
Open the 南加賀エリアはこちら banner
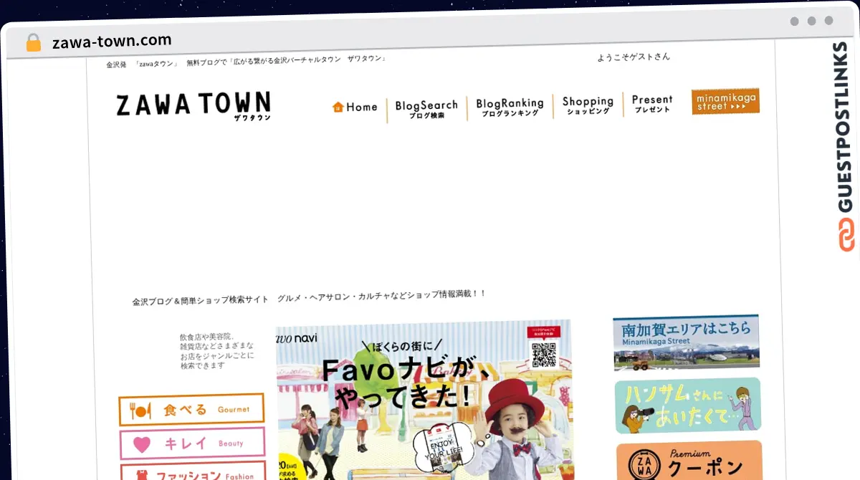pos(686,342)
